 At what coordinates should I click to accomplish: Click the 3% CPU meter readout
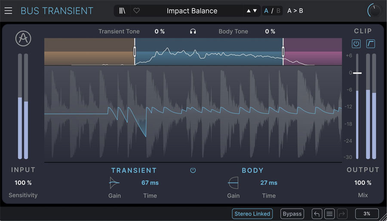tap(367, 214)
